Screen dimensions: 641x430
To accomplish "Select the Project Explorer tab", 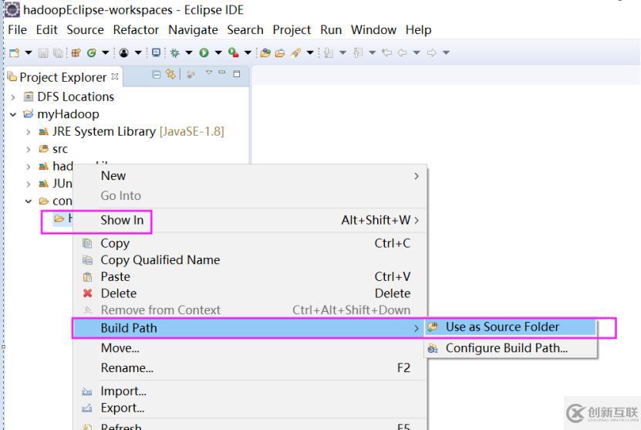I will coord(63,77).
